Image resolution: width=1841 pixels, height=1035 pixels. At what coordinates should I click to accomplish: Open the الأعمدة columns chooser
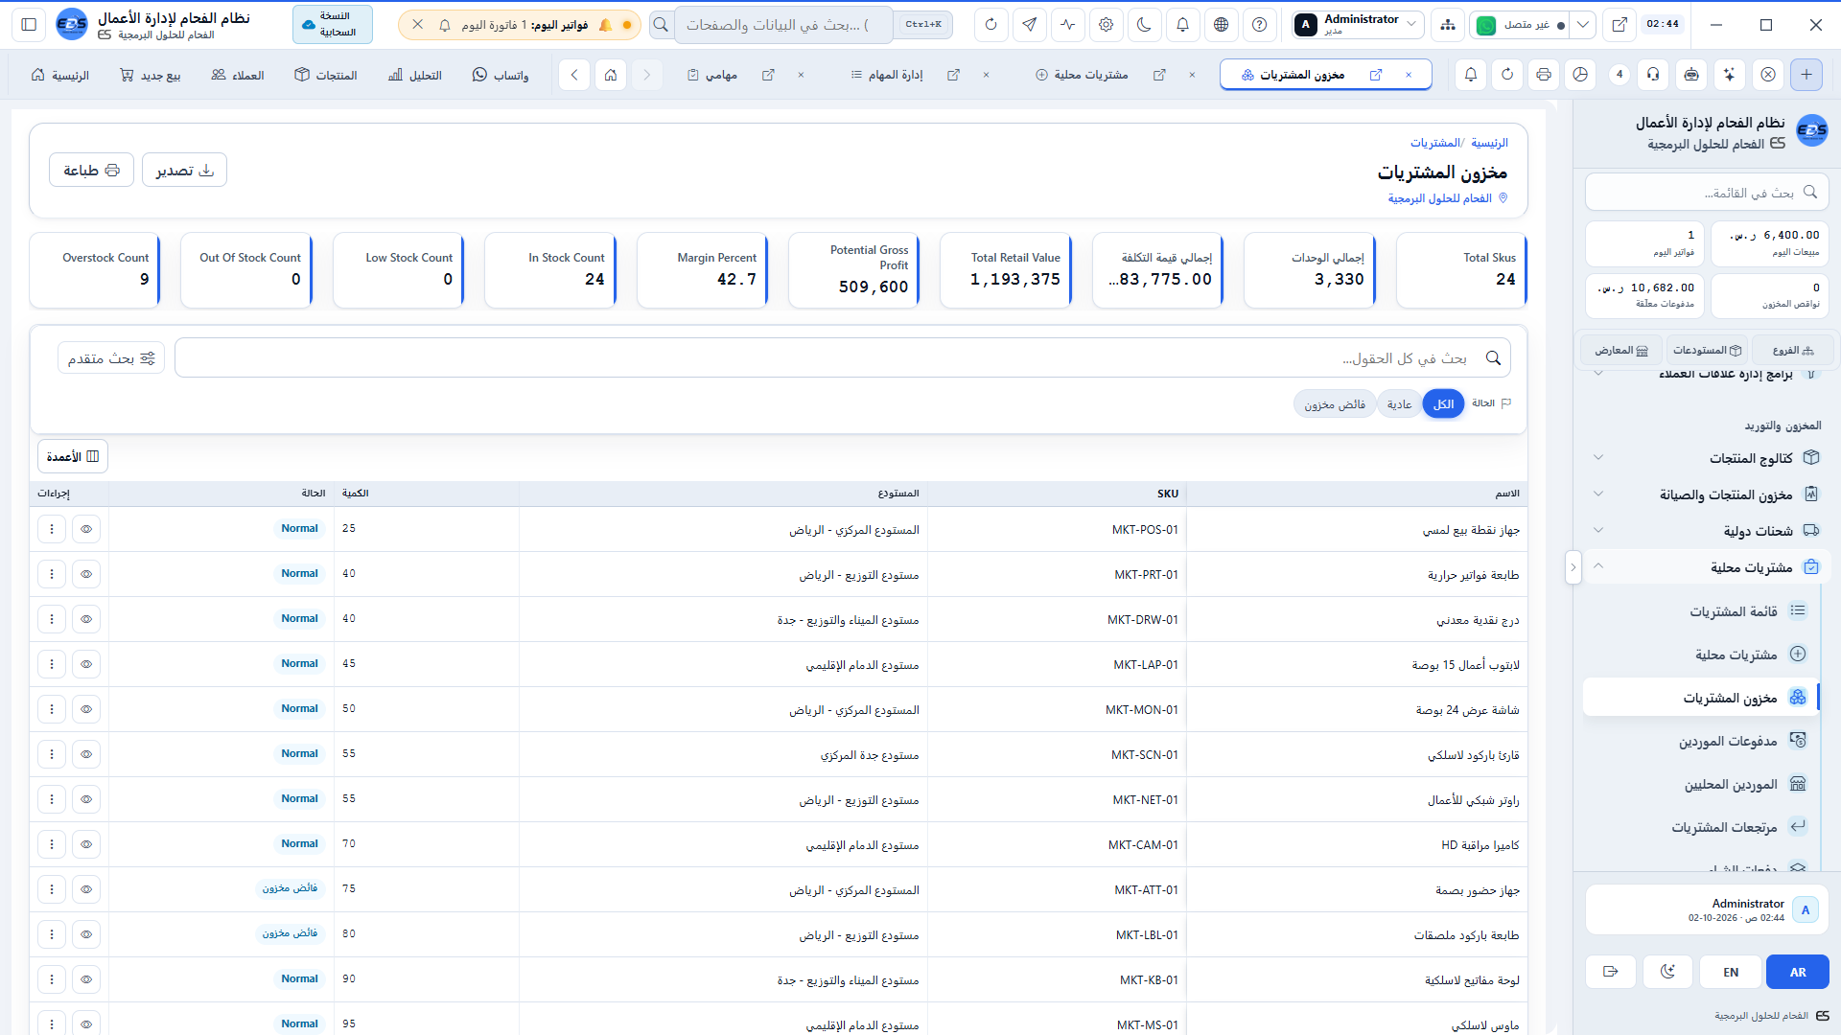tap(73, 456)
